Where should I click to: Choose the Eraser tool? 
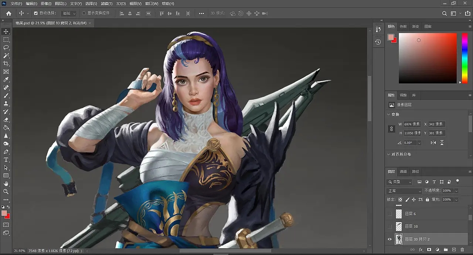pyautogui.click(x=6, y=120)
